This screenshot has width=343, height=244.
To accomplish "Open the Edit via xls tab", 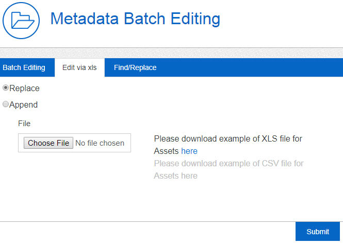I will pos(79,67).
